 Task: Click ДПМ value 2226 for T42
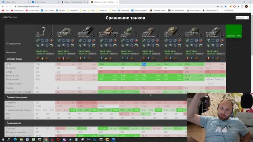(38, 64)
